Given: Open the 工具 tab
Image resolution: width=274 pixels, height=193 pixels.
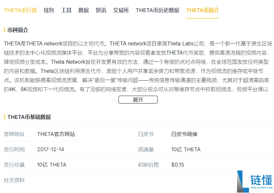Looking at the screenshot, I should [66, 10].
